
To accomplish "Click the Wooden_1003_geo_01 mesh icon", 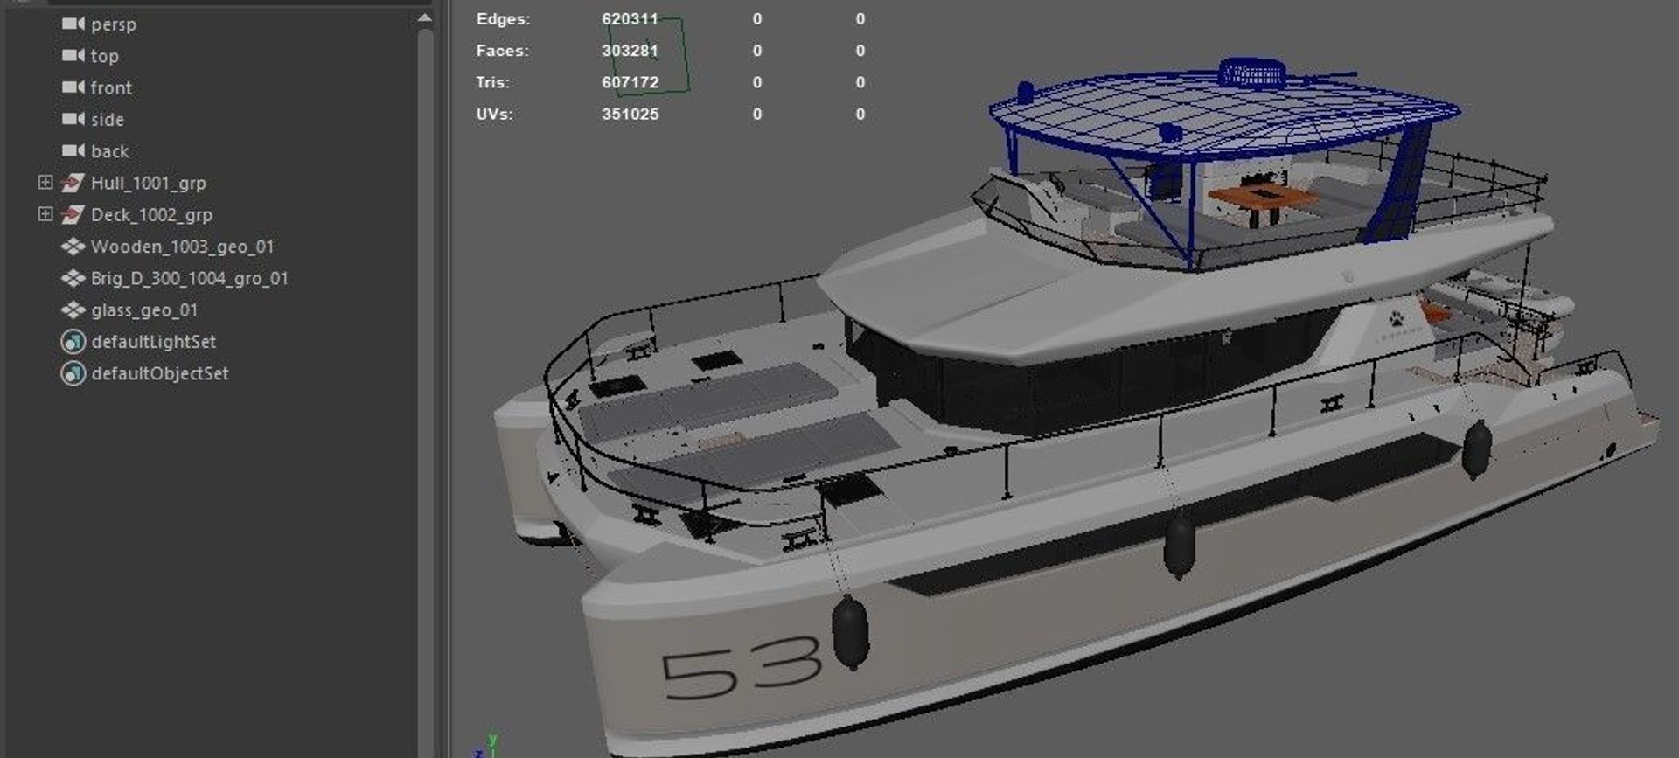I will coord(73,247).
